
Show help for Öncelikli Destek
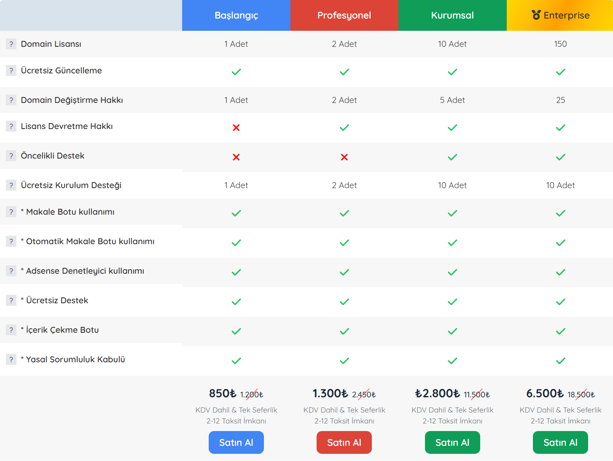click(11, 156)
